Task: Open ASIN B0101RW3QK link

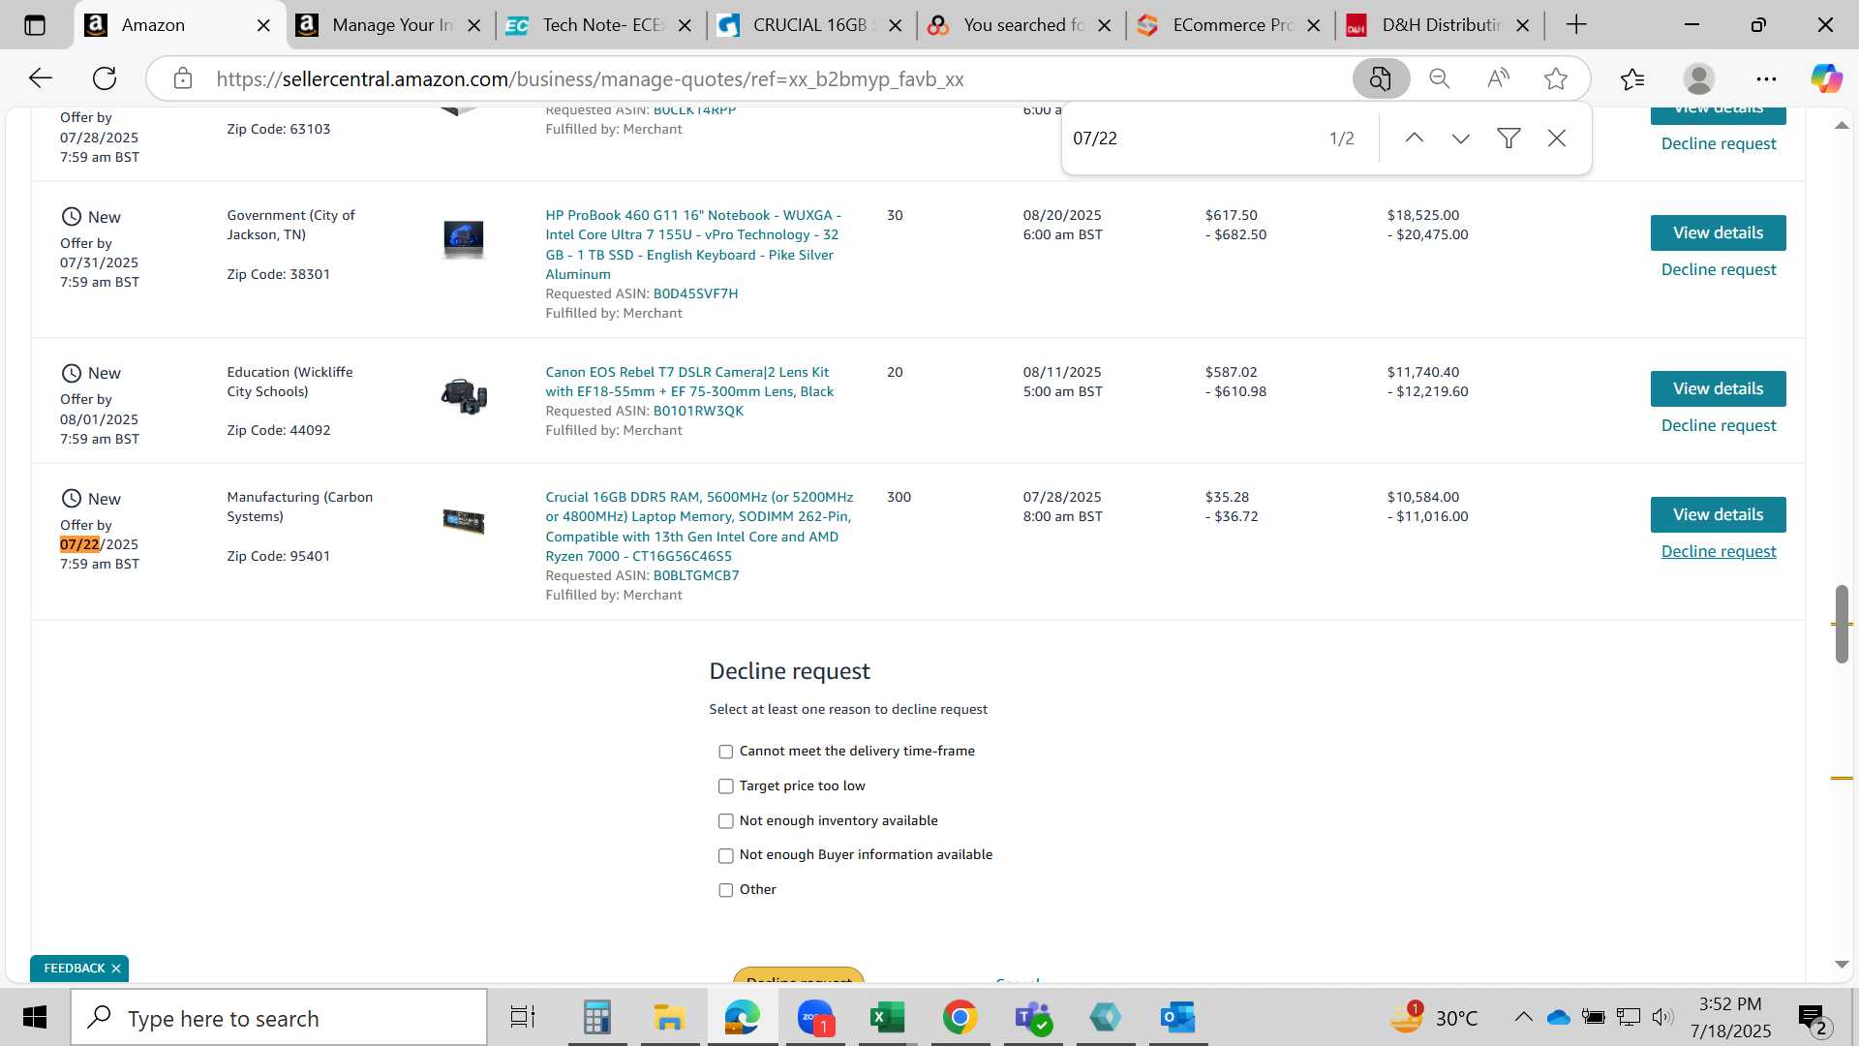Action: point(698,411)
